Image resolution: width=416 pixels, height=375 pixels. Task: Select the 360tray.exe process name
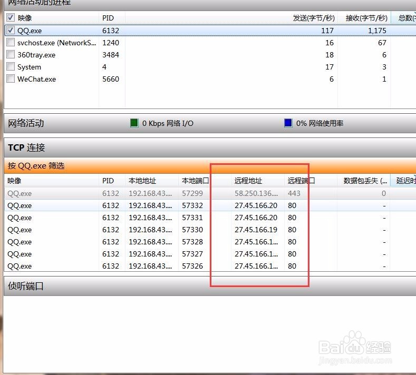tap(36, 55)
